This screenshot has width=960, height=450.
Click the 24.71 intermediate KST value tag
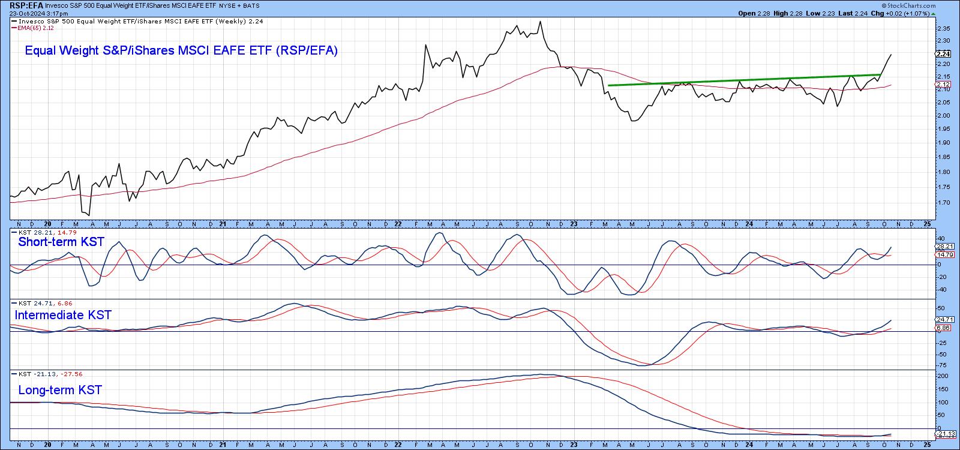[945, 320]
